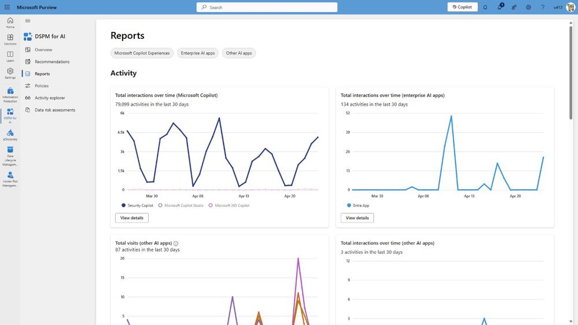
Task: Select DSPM for AI rail icon
Action: click(x=10, y=116)
